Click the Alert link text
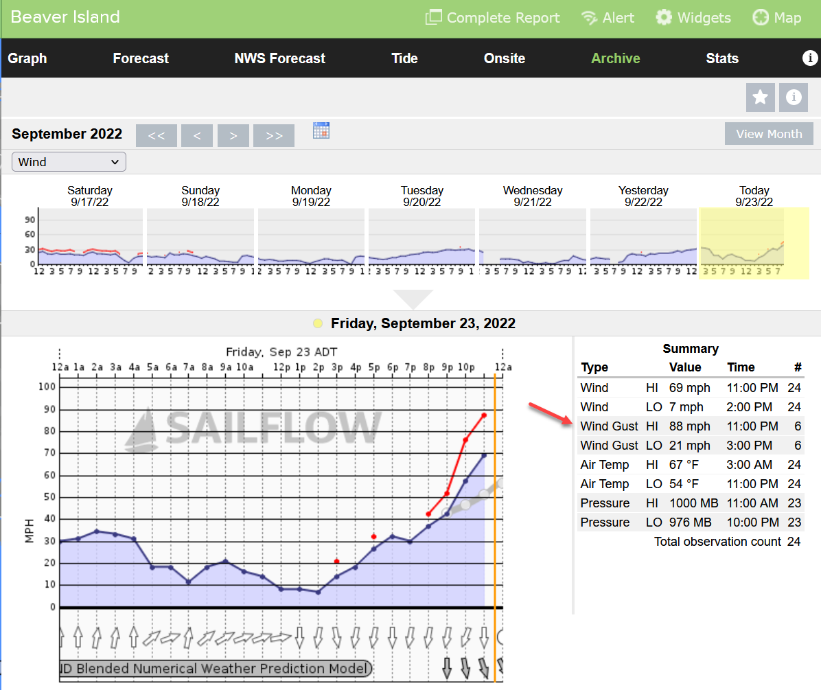 (618, 18)
